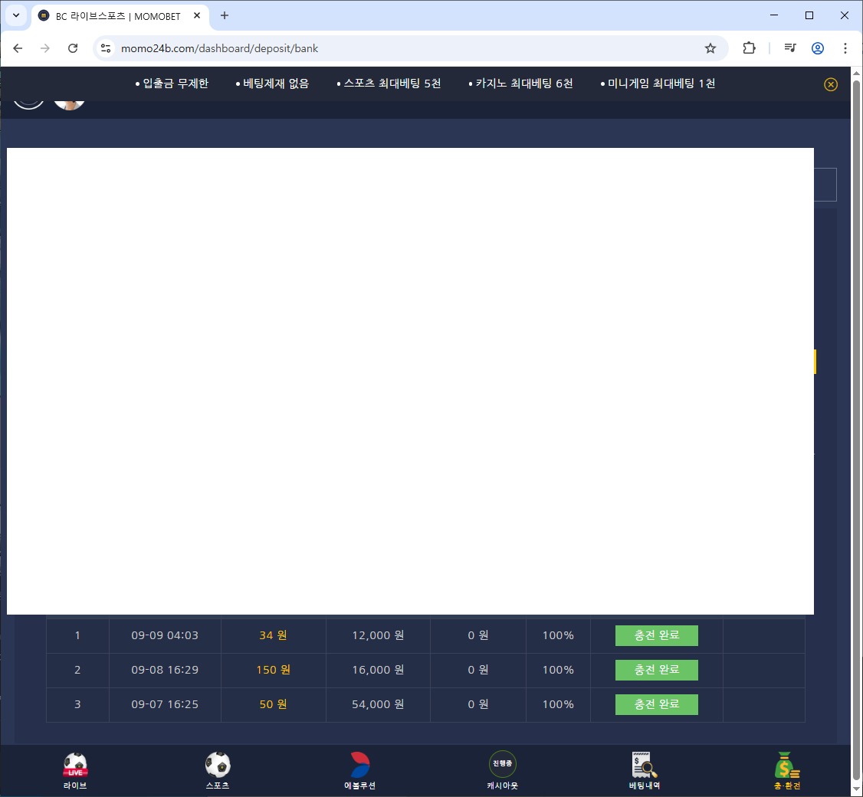This screenshot has width=863, height=797.
Task: View site information icon in address bar
Action: click(107, 48)
